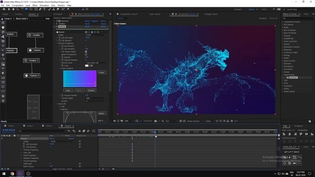Click the cyan-to-purple Color Gradient preview
Screen dimensions: 315x177
point(80,79)
